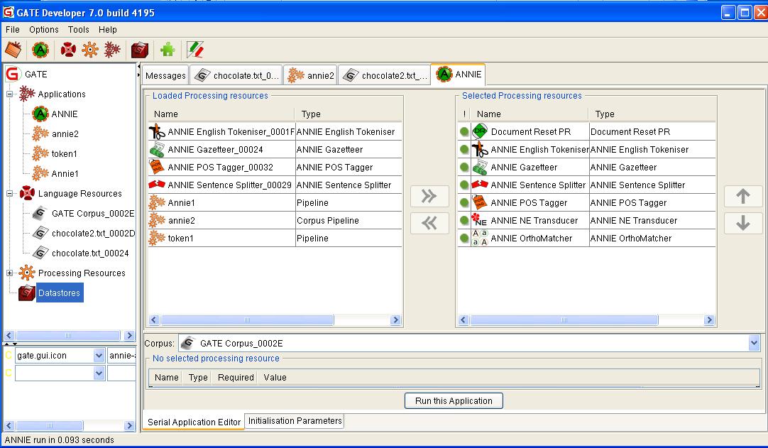Click ANNIE Sentence Splitter_00029 red icon

click(158, 185)
